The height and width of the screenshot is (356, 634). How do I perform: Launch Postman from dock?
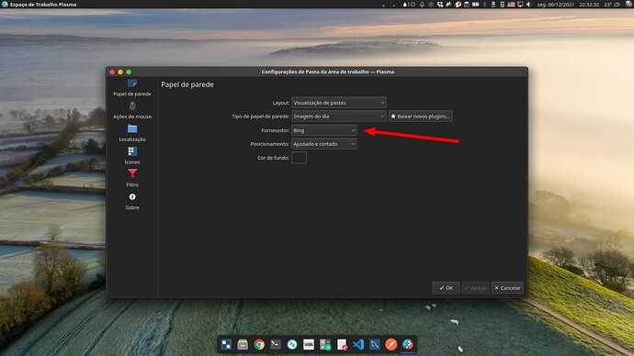click(x=391, y=344)
